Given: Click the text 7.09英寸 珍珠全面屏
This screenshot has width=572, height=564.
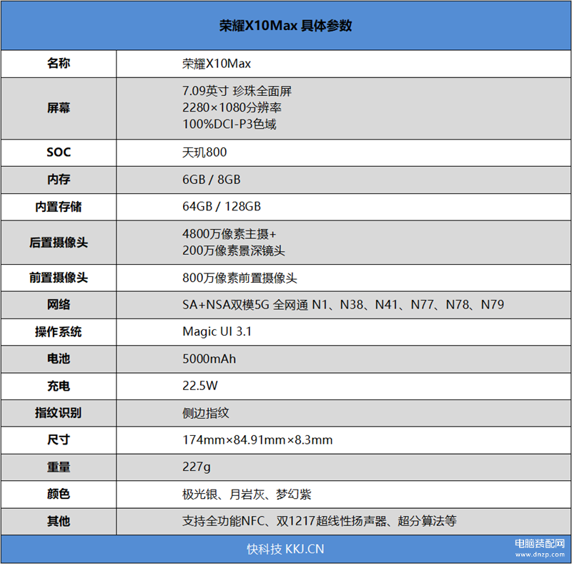Looking at the screenshot, I should coord(237,91).
